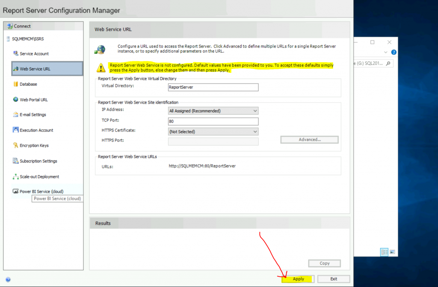Click the TCP Port input field
Viewport: 438px width, 287px height.
tap(213, 122)
